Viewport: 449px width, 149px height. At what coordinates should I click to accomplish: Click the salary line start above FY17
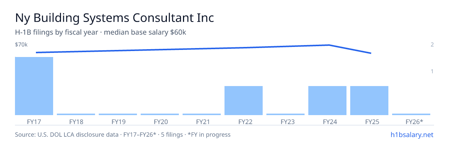[x=36, y=53]
